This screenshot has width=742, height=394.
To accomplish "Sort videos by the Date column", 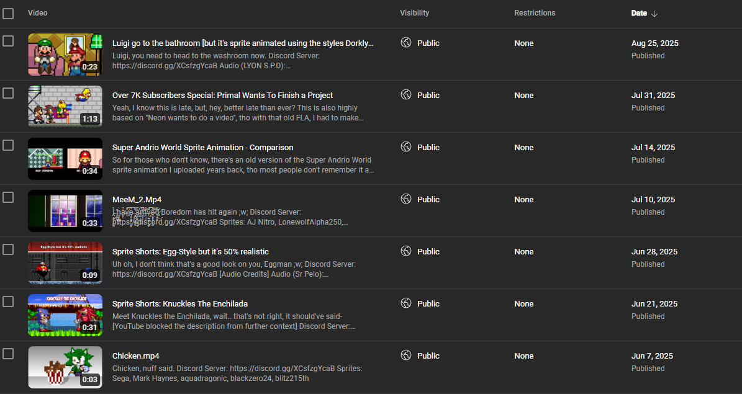I will click(x=639, y=13).
